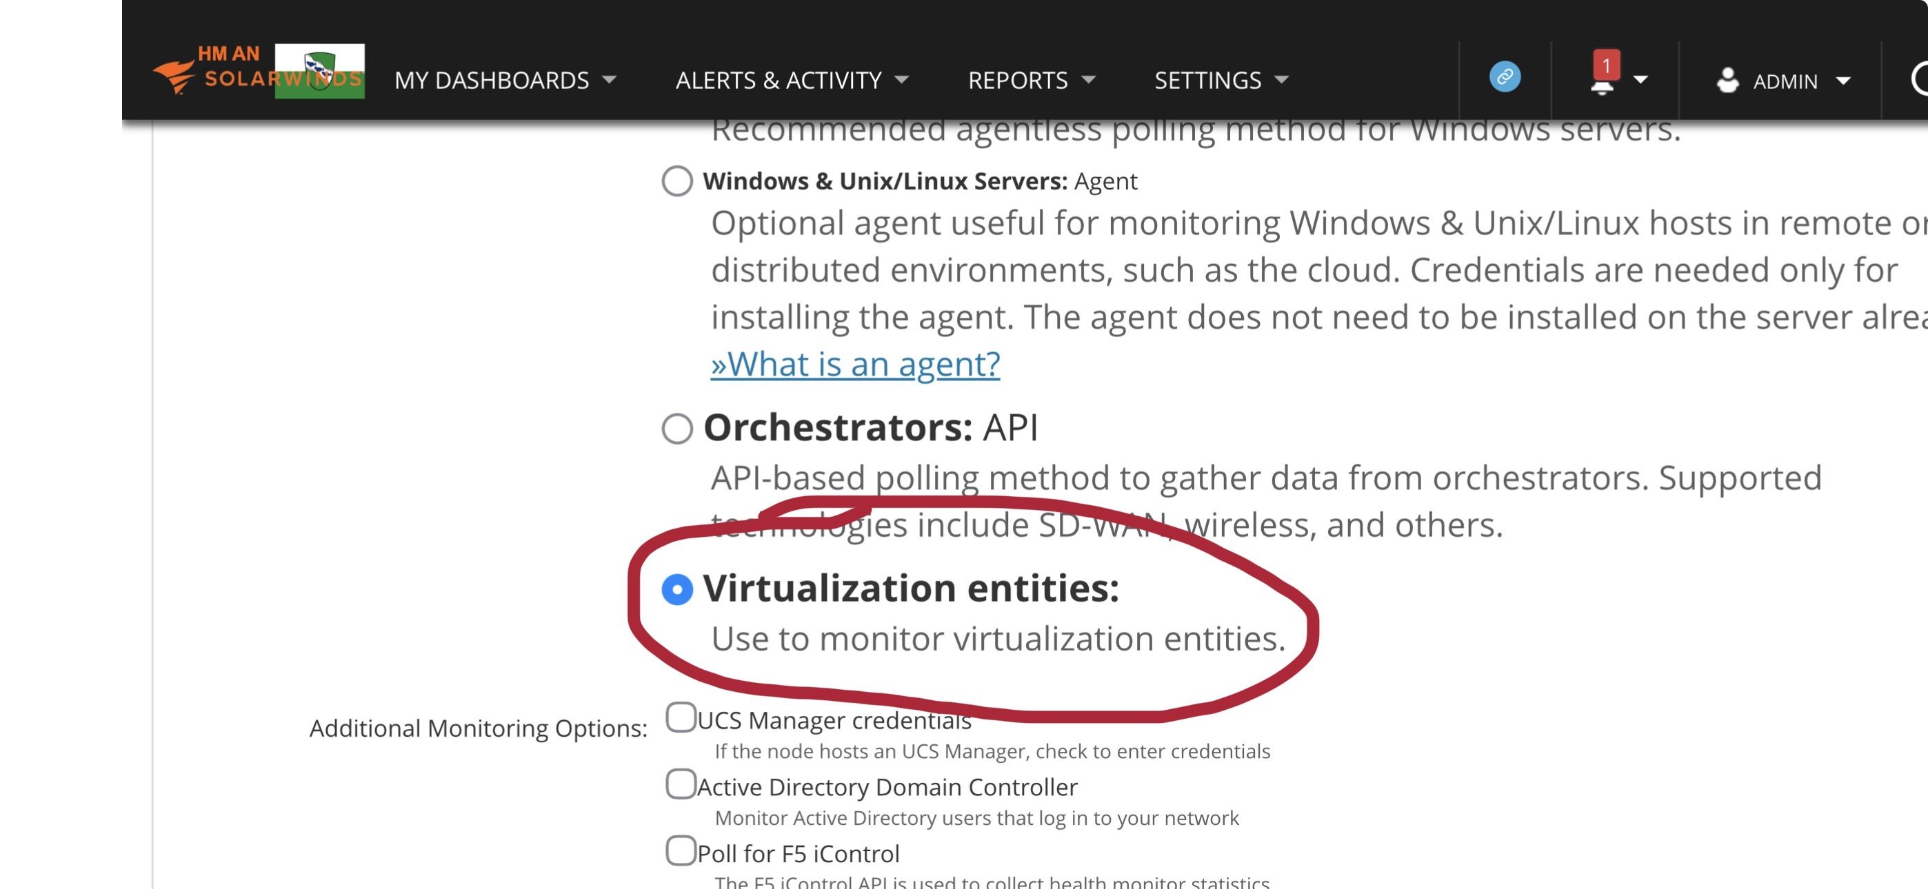Open the notification bell icon

pyautogui.click(x=1602, y=87)
